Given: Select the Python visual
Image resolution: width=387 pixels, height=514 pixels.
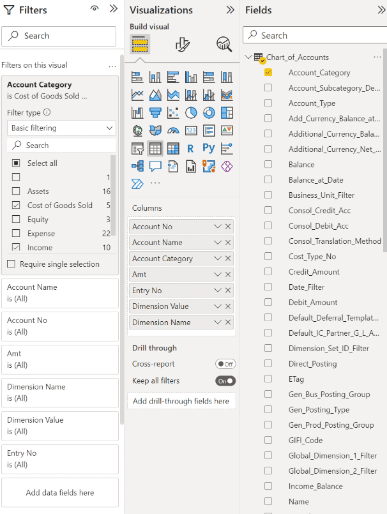Looking at the screenshot, I should point(209,148).
